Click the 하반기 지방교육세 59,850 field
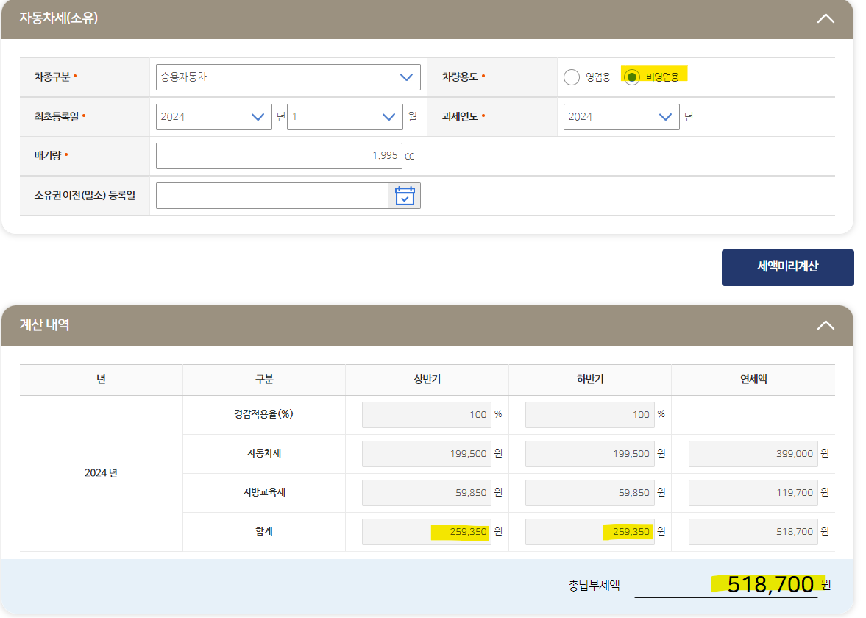Viewport: 866px width, 618px height. point(590,493)
